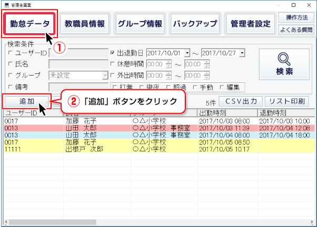Open the グループ情報 section
The height and width of the screenshot is (227, 317).
click(140, 24)
